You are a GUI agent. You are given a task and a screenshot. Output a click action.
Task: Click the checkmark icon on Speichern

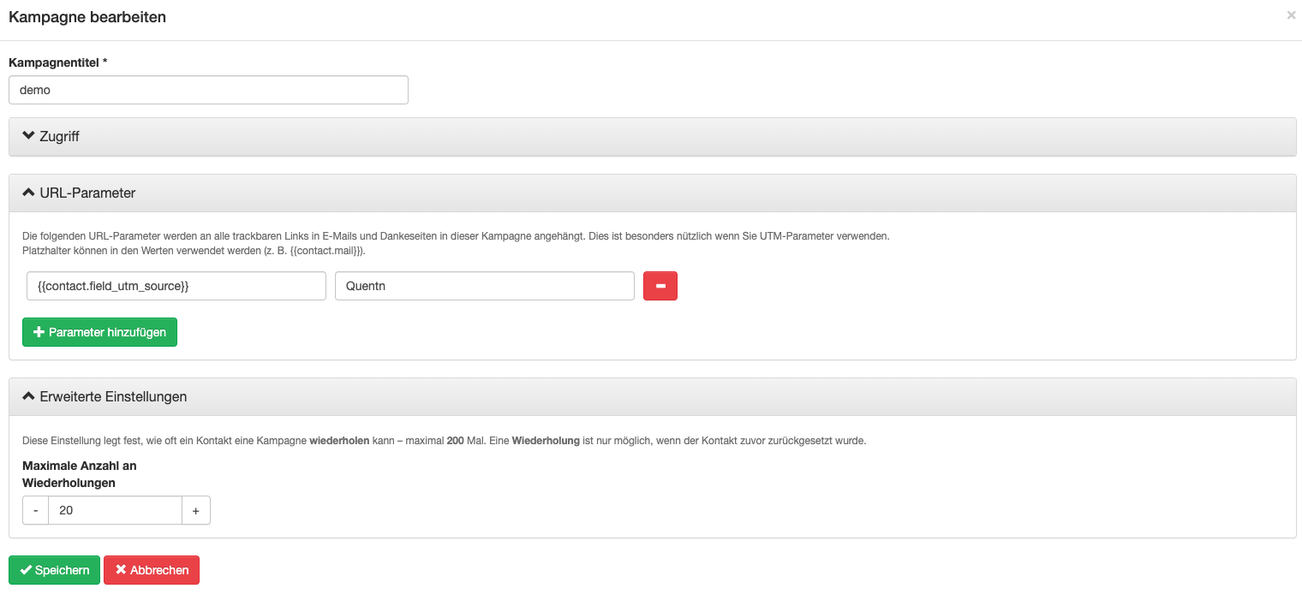[26, 570]
